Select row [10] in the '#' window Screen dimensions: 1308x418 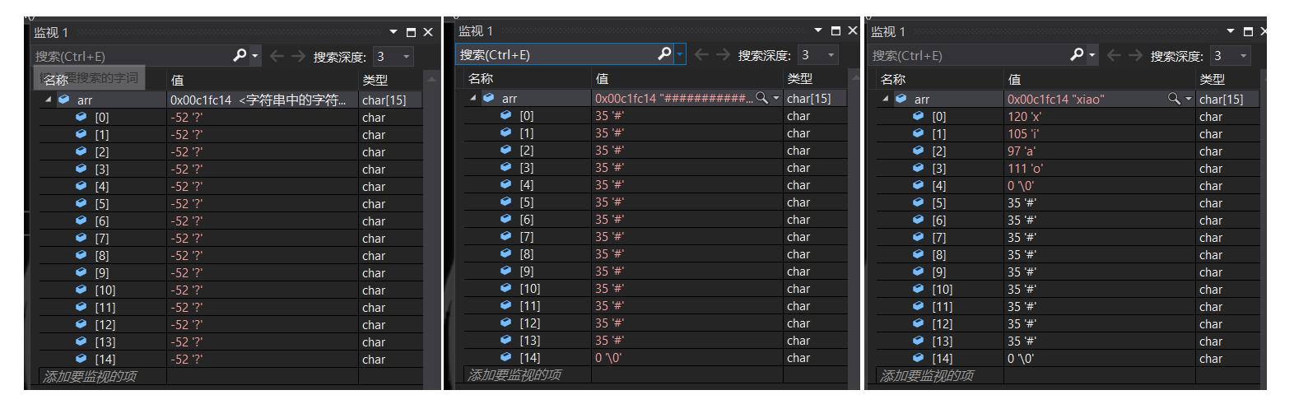(656, 288)
